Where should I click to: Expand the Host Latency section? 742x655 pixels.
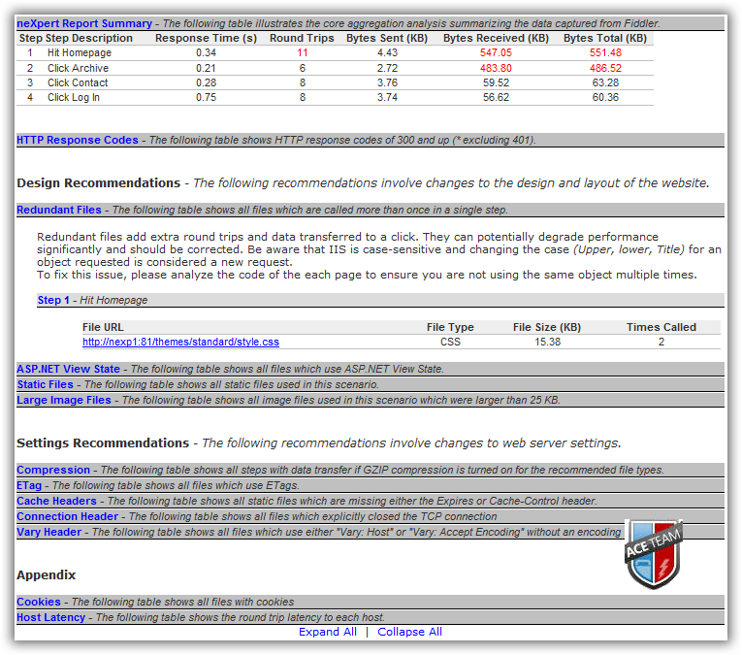pos(50,617)
